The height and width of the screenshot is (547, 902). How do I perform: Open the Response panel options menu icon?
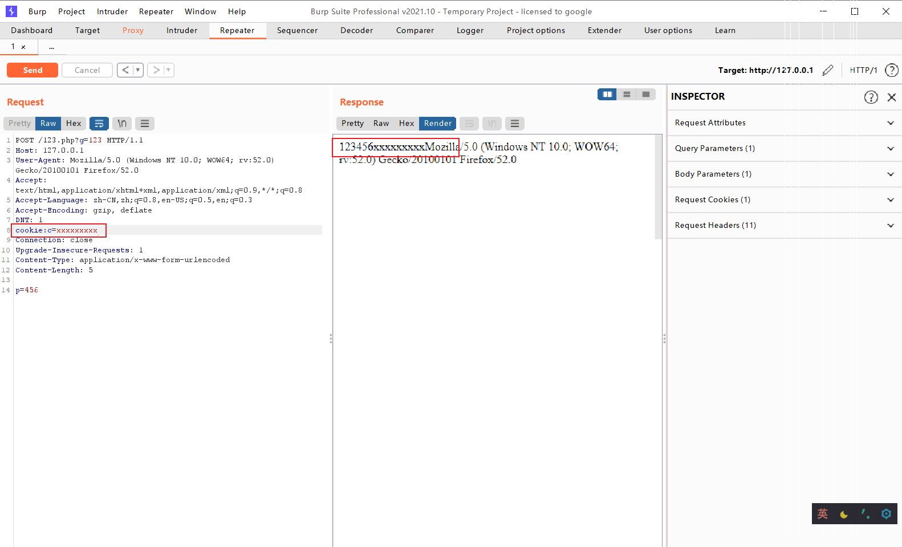click(x=515, y=123)
